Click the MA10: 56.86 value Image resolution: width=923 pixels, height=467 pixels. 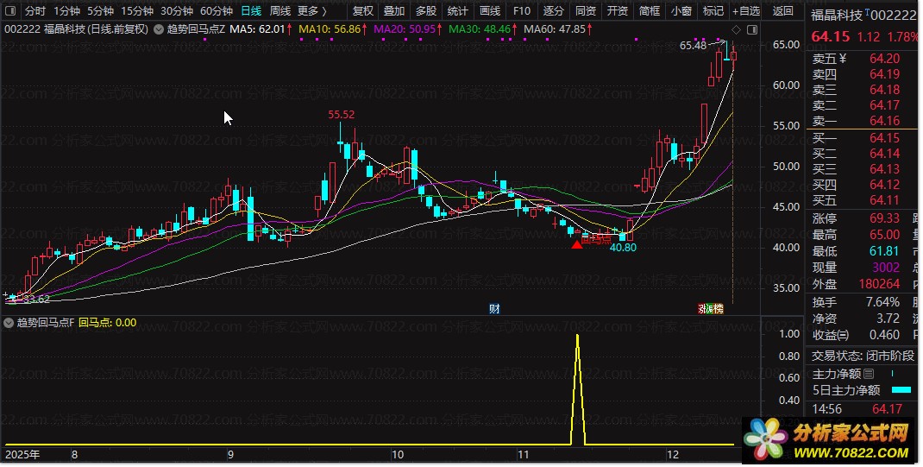[330, 29]
